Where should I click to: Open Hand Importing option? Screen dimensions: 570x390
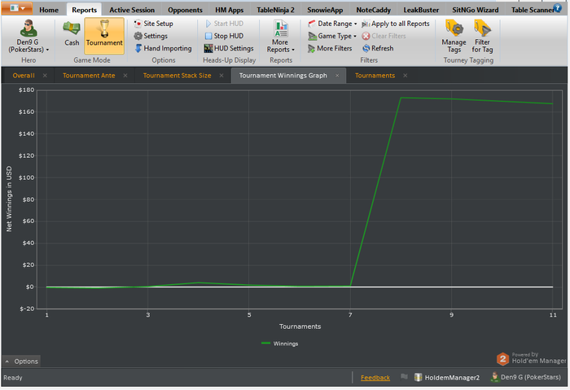coord(163,48)
